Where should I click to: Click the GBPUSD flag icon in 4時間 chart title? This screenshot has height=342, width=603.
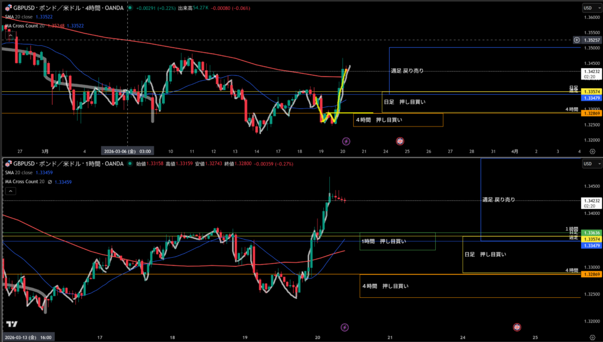point(7,8)
